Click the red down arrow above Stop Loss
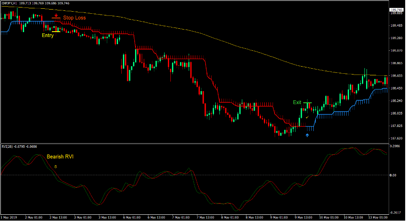 coord(56,15)
